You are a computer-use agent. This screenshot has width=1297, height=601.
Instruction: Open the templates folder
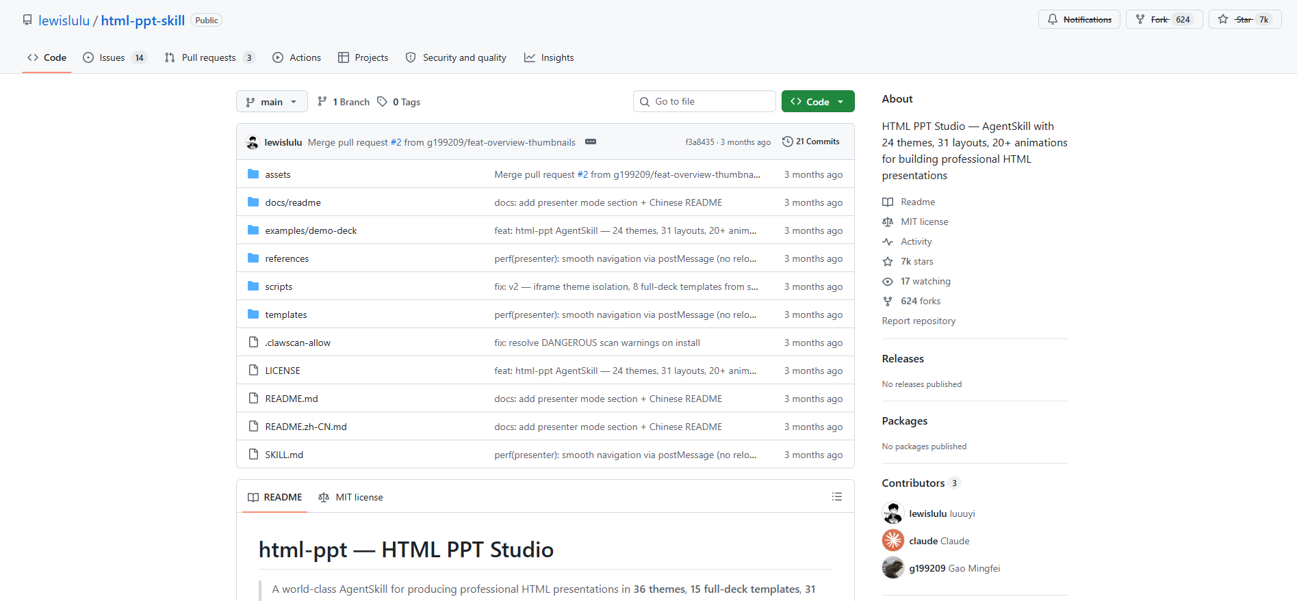point(286,315)
